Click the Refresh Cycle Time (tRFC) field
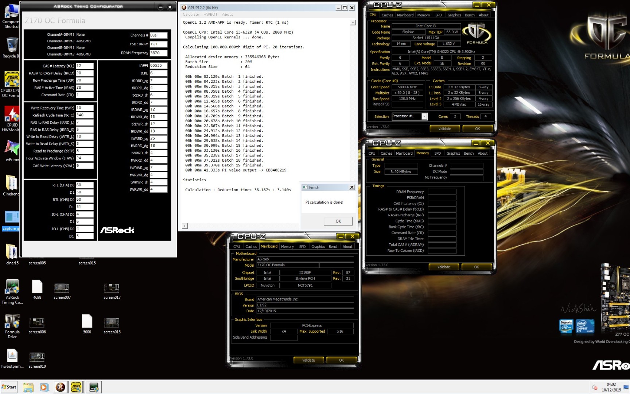Image resolution: width=630 pixels, height=394 pixels. [85, 115]
